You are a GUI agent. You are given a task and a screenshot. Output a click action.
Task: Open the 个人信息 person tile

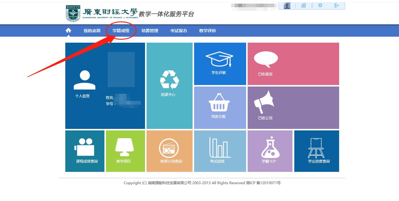coord(84,84)
